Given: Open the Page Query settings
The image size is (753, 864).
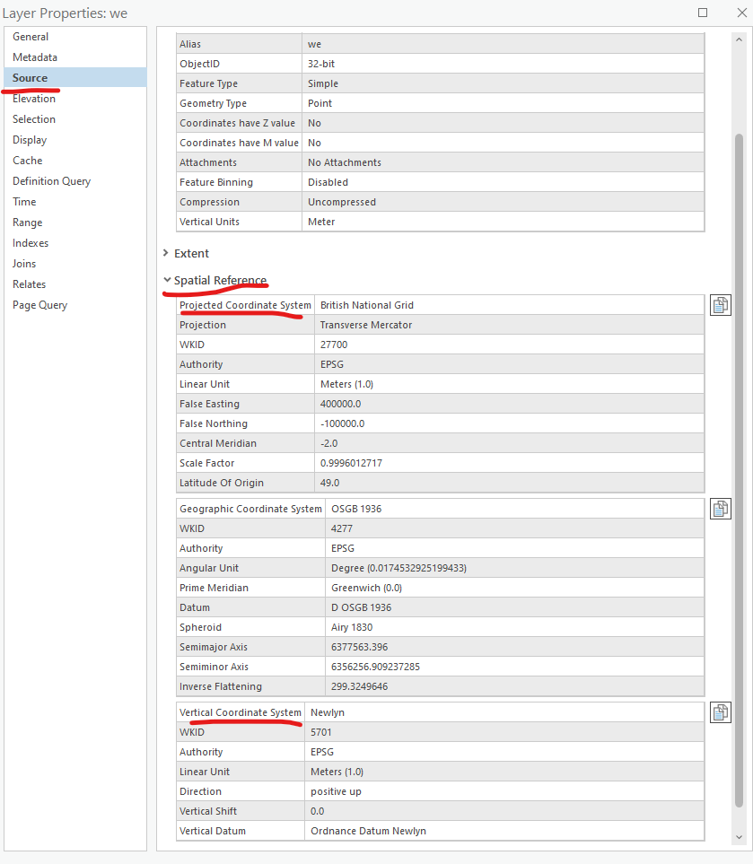Looking at the screenshot, I should (x=39, y=304).
